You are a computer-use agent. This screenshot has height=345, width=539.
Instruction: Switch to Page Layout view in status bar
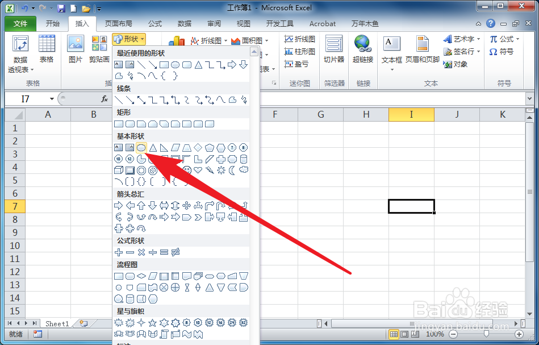click(404, 334)
